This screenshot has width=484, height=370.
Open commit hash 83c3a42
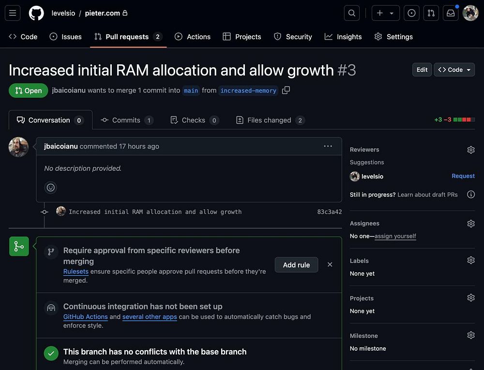(329, 212)
